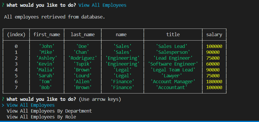259x122 pixels.
Task: Click the selection arrow beside View All Employees
Action: point(3,105)
